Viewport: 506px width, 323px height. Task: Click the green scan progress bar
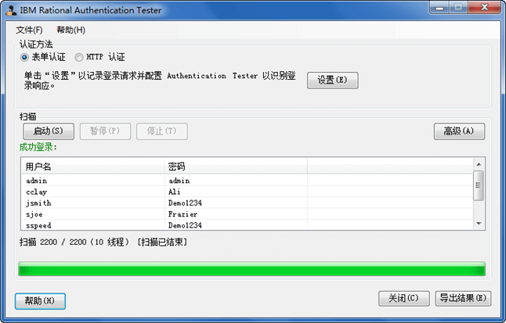(x=251, y=269)
